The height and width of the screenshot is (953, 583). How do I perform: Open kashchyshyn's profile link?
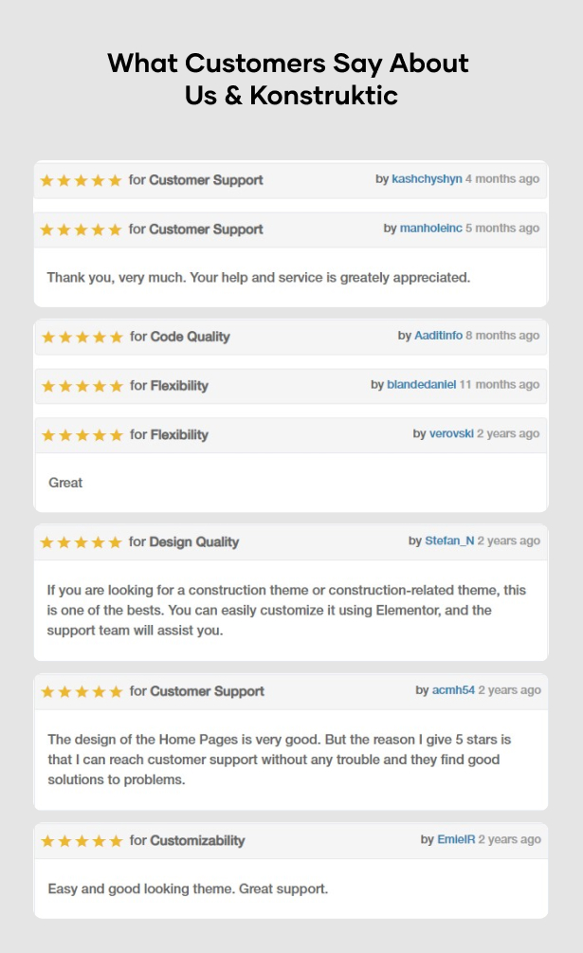pos(427,179)
